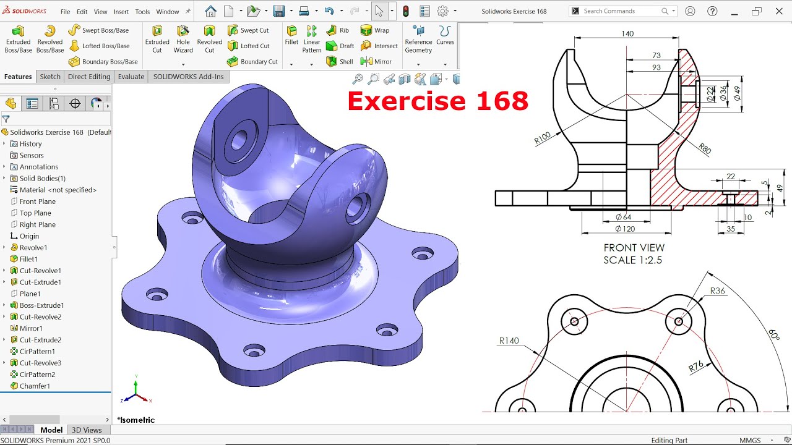Open the Tools menu
The image size is (792, 445).
click(142, 12)
